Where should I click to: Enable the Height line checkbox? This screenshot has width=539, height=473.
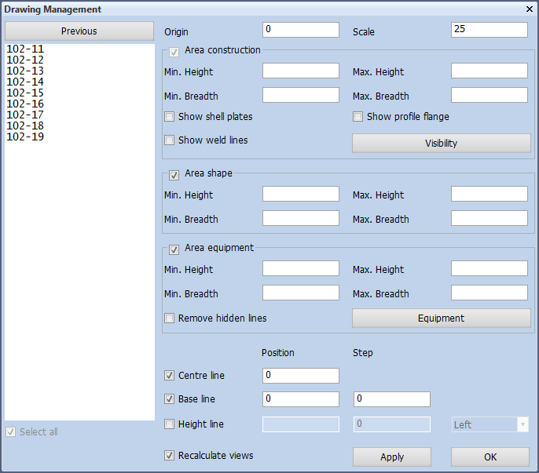[169, 424]
